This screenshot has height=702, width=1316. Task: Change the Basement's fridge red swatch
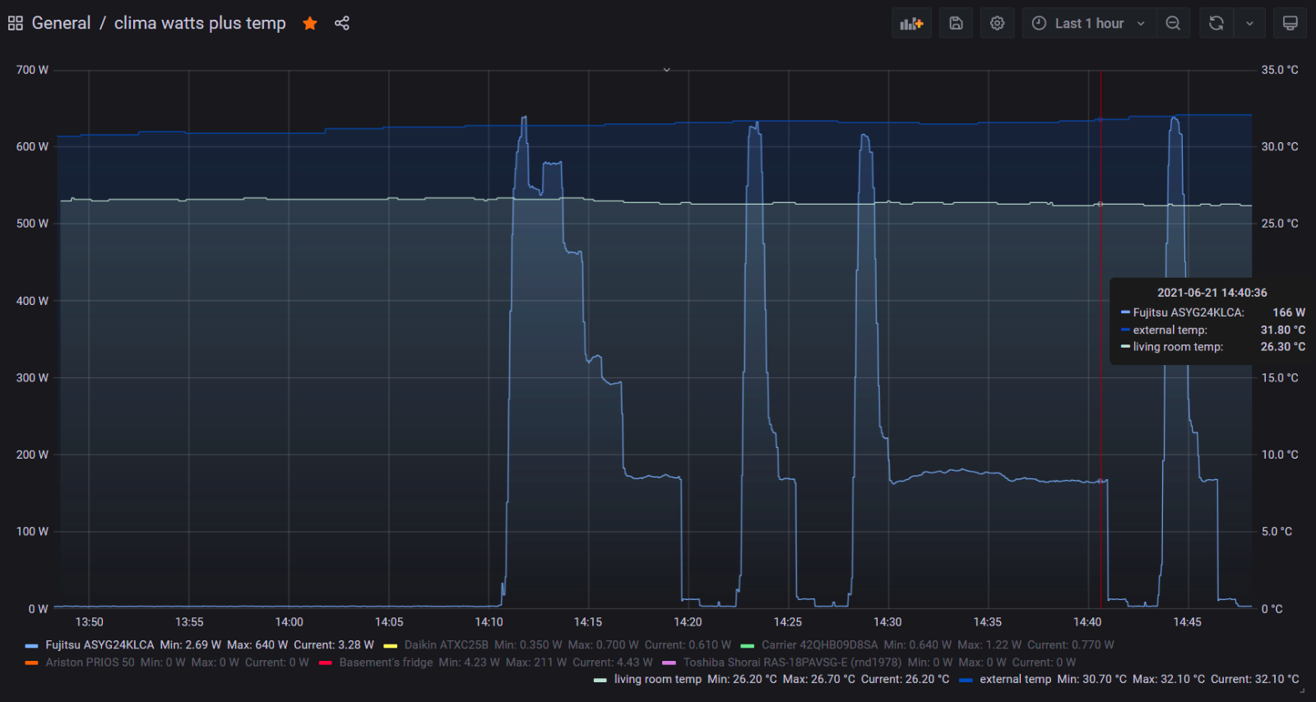[x=325, y=663]
